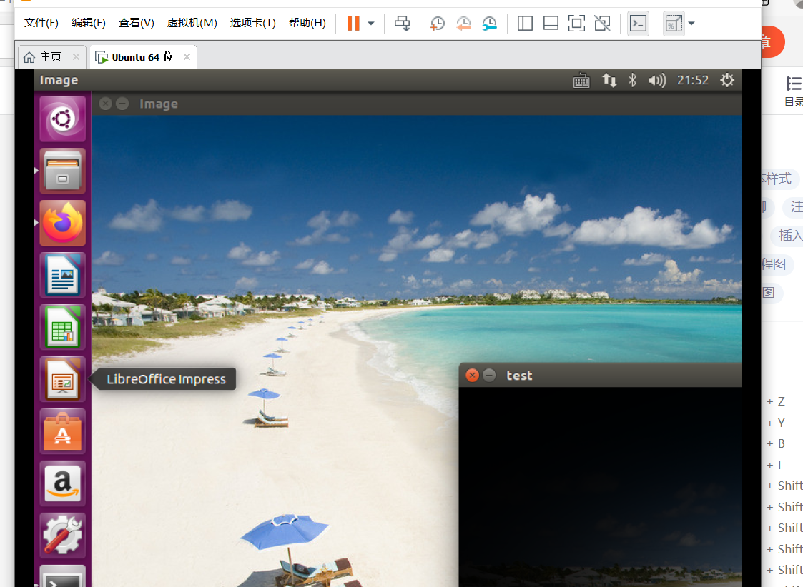
Task: Open the 虚拟机(M) menu
Action: (x=192, y=23)
